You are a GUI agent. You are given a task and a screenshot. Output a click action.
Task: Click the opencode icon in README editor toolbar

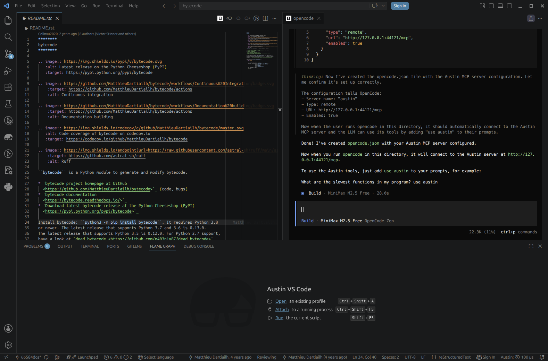(220, 18)
